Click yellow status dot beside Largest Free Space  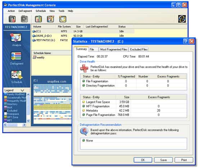84,102
